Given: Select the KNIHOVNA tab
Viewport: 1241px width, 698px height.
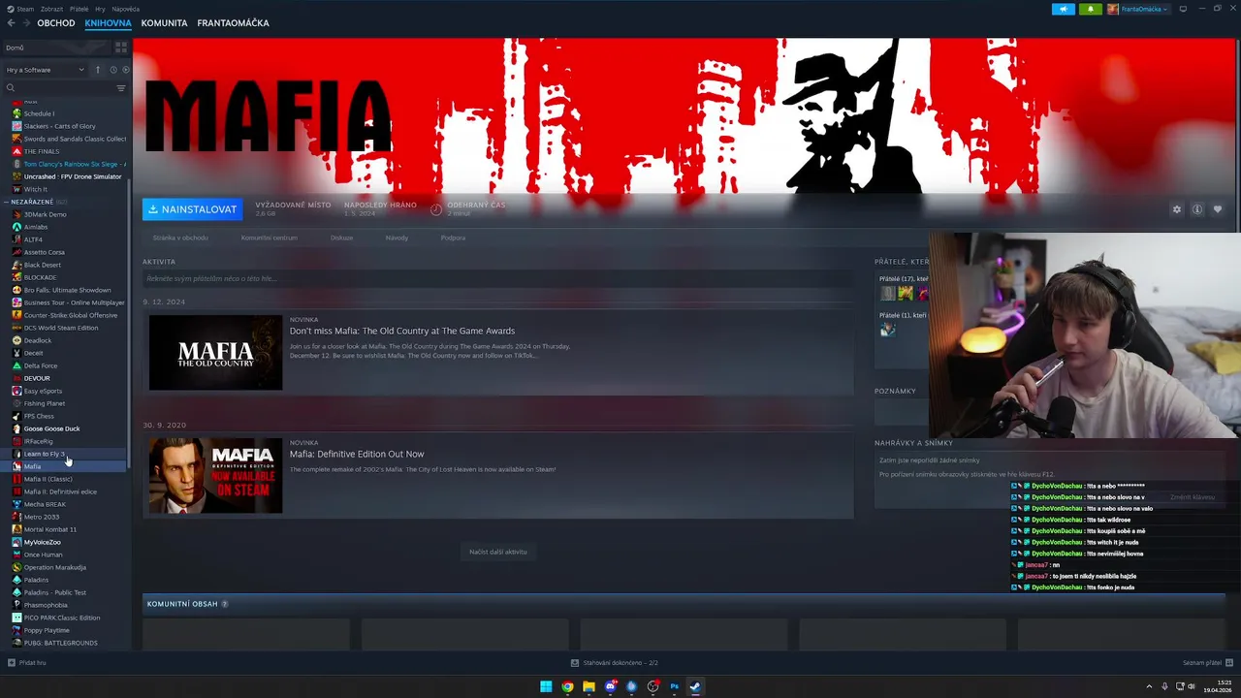Looking at the screenshot, I should (x=108, y=23).
